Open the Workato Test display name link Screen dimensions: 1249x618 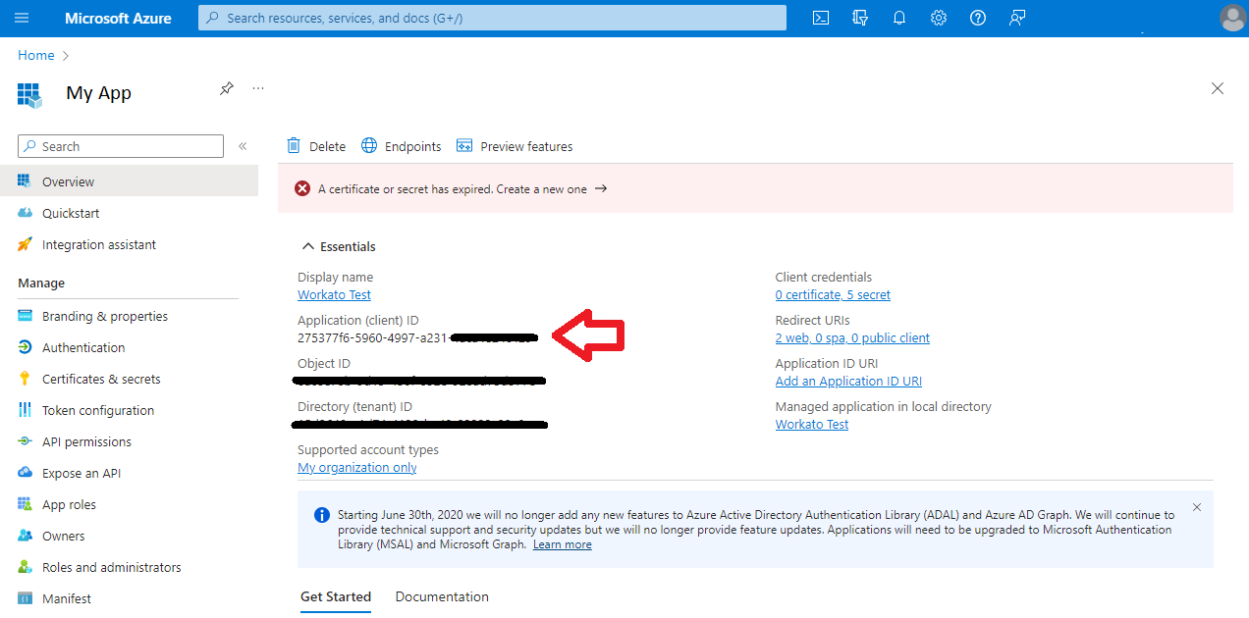334,294
